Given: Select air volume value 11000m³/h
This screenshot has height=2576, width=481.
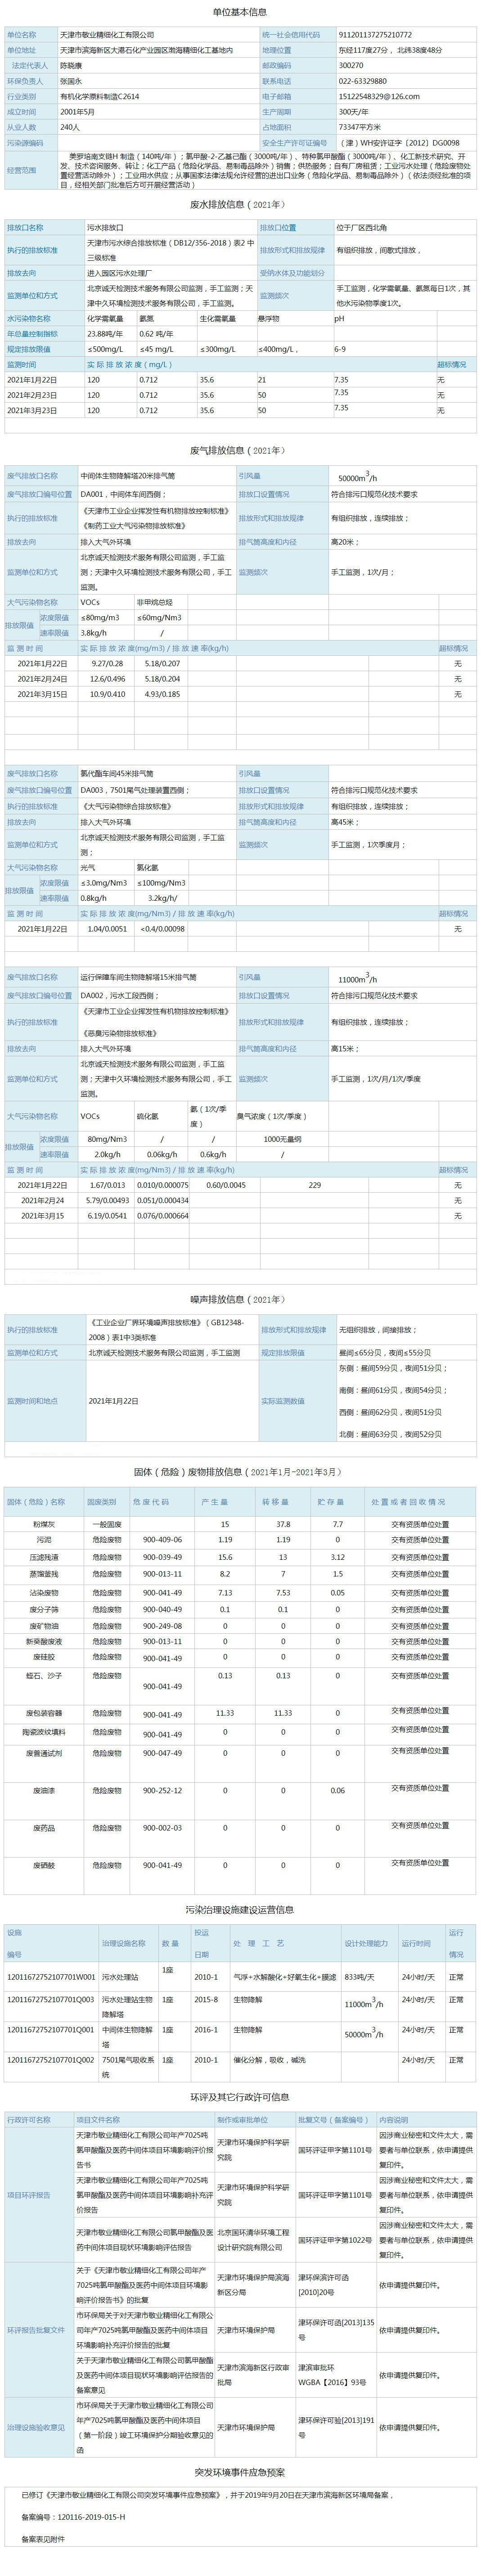Looking at the screenshot, I should [357, 978].
